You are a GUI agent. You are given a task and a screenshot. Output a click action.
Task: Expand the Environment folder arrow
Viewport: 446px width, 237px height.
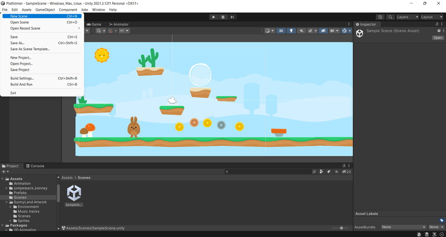point(11,207)
